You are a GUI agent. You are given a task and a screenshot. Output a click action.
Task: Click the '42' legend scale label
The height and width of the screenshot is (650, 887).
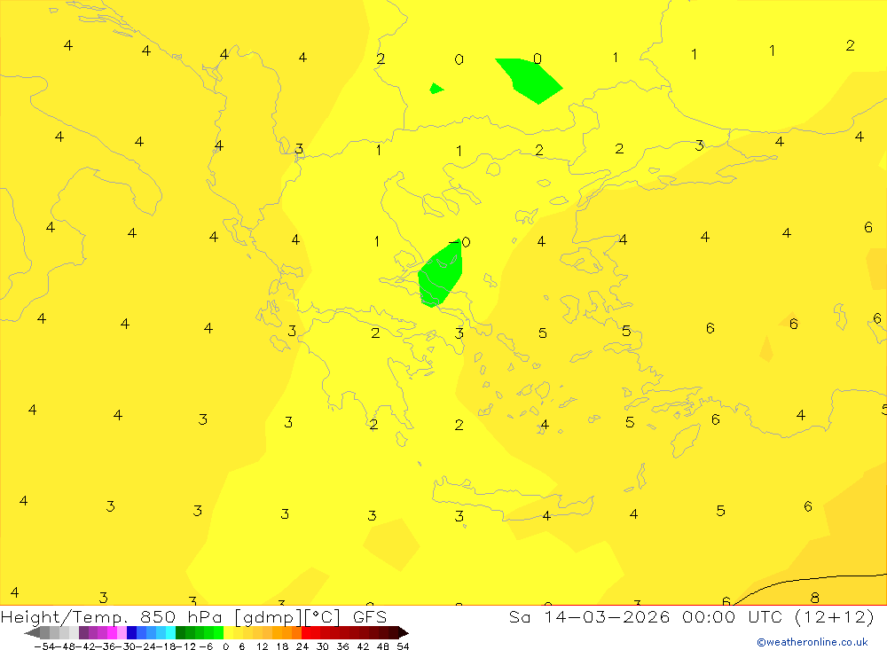[363, 646]
